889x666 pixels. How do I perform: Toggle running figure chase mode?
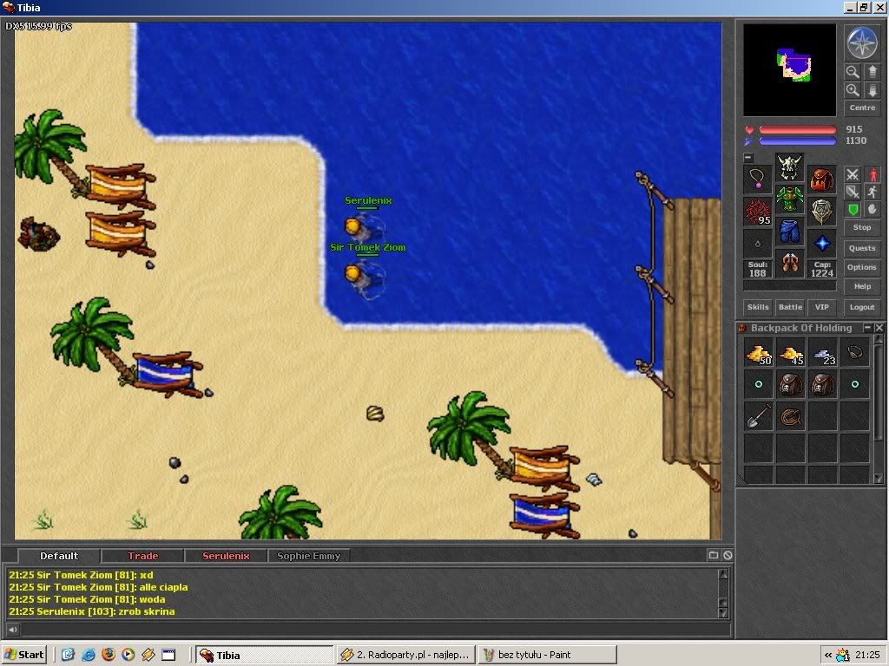(x=873, y=192)
